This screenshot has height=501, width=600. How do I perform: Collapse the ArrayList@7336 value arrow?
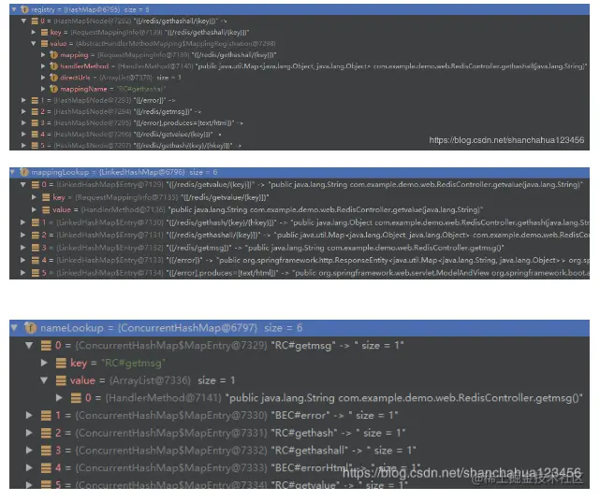(x=44, y=380)
